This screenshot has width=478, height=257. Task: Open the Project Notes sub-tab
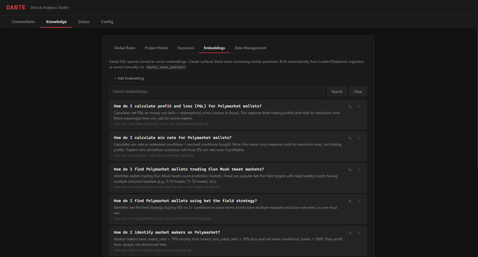click(156, 48)
